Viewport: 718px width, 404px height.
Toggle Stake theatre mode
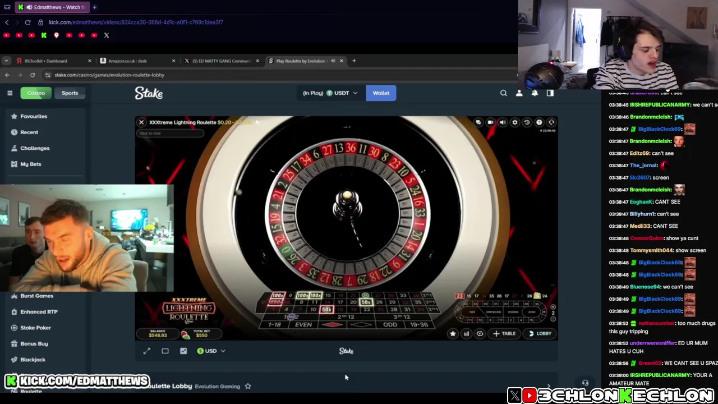[x=165, y=351]
